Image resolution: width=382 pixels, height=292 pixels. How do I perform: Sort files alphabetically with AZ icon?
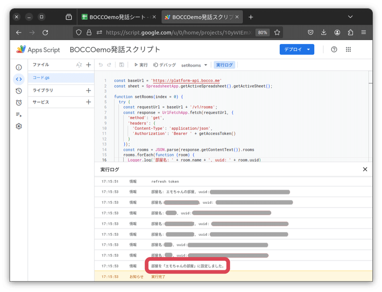[x=79, y=65]
